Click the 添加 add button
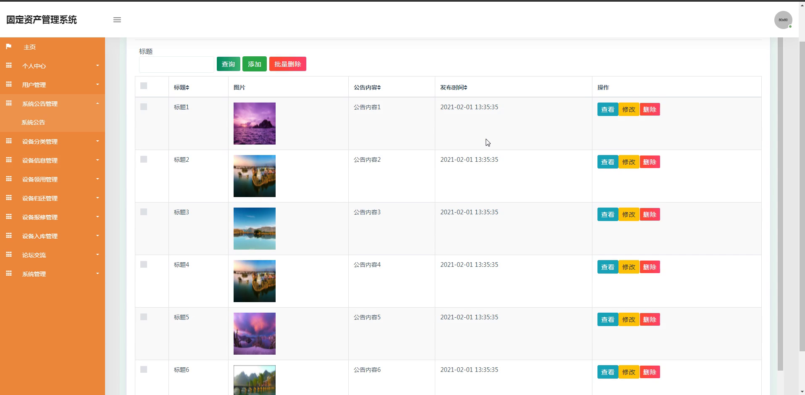 pos(255,64)
